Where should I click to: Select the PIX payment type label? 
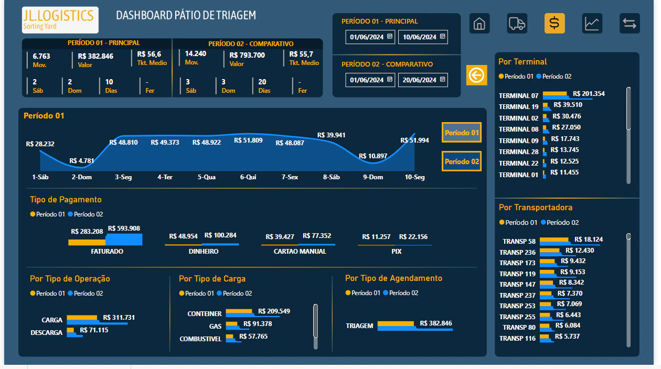coord(397,252)
